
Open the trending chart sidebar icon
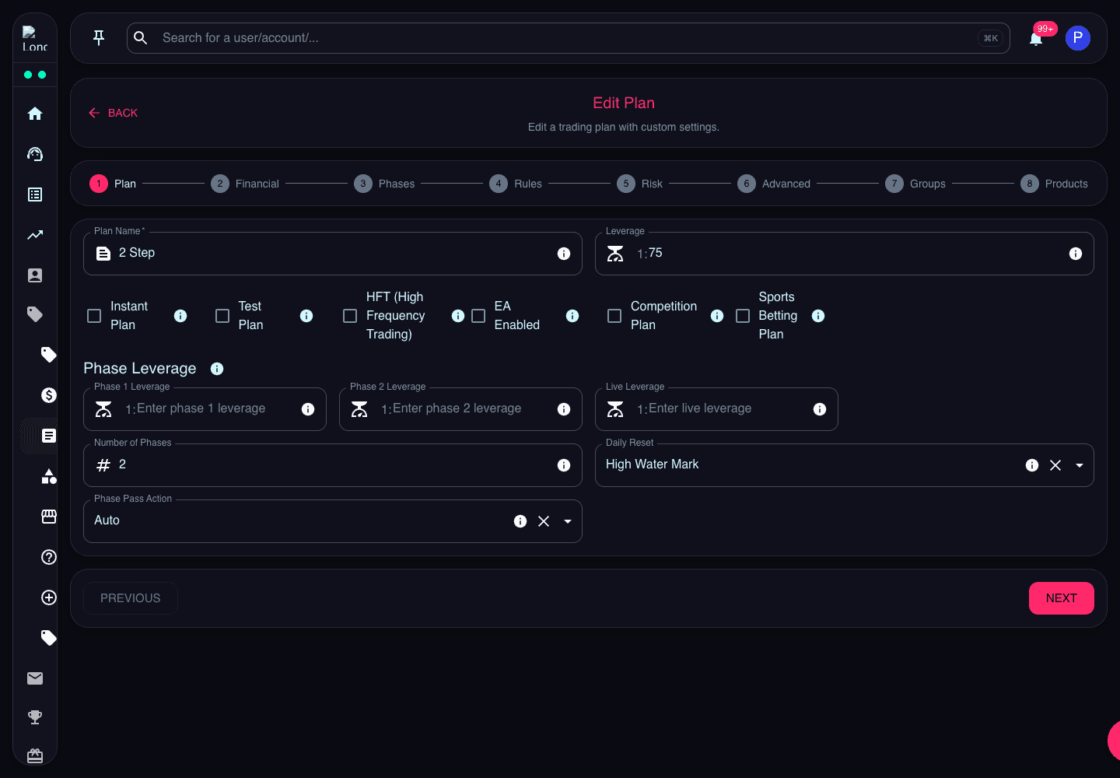click(35, 235)
